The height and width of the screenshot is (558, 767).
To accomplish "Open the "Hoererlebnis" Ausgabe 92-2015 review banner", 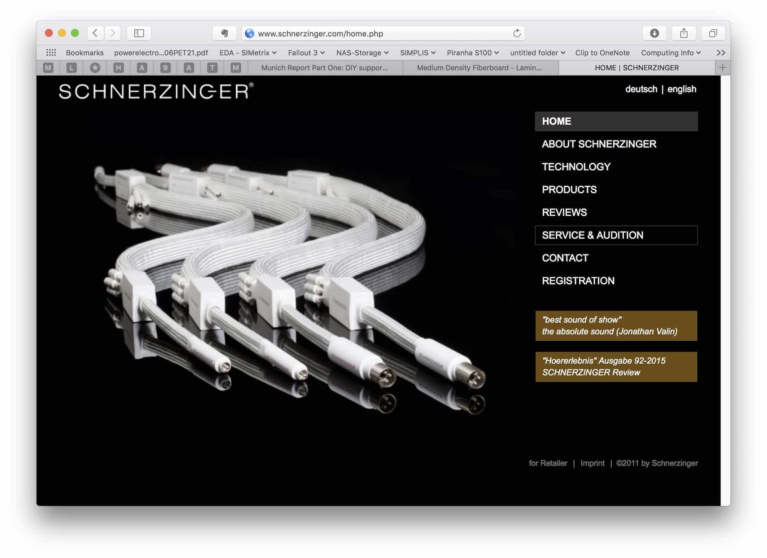I will coord(616,367).
